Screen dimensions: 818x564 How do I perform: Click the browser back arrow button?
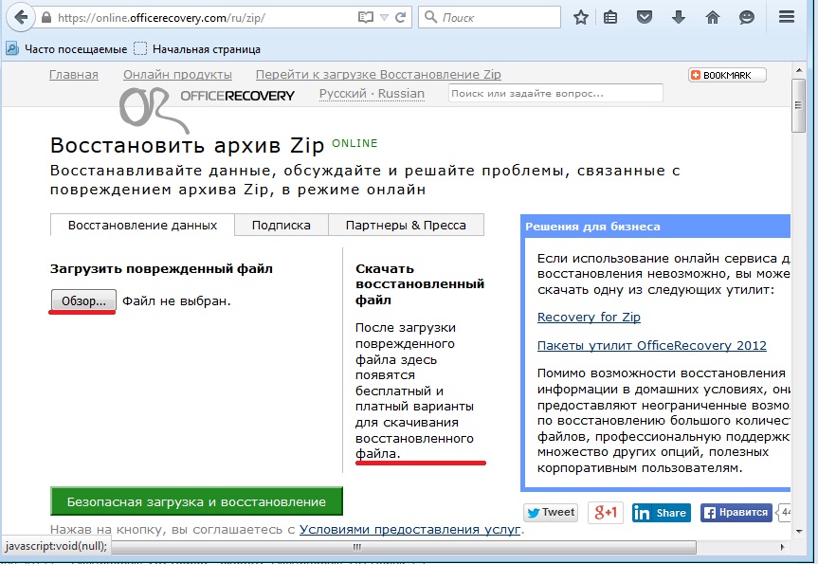(x=20, y=17)
